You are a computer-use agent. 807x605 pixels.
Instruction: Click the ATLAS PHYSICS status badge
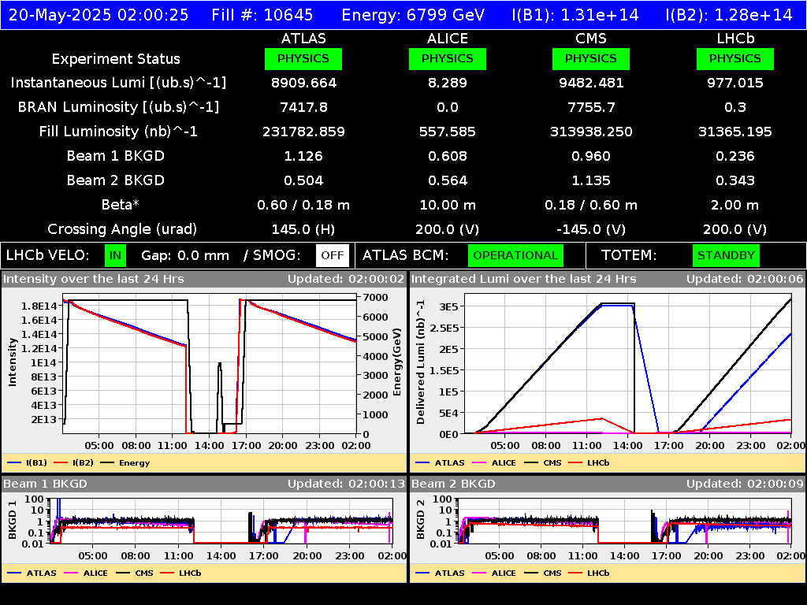tap(303, 58)
